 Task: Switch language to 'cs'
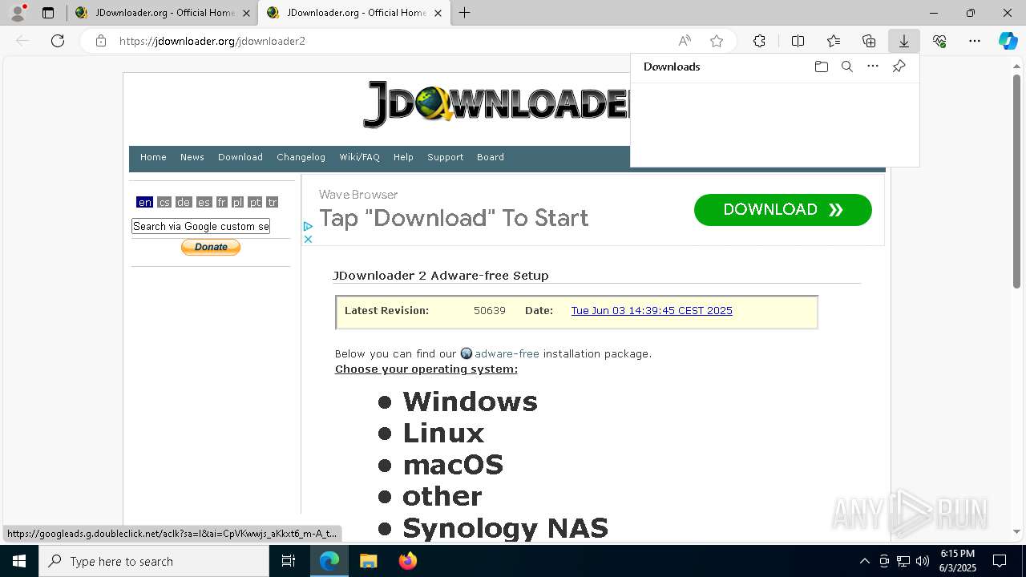164,202
